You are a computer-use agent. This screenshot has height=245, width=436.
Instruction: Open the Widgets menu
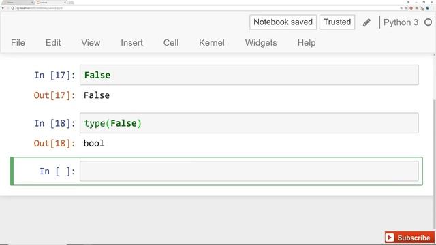coord(261,42)
